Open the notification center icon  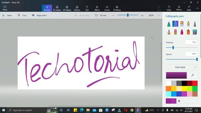tap(196, 110)
